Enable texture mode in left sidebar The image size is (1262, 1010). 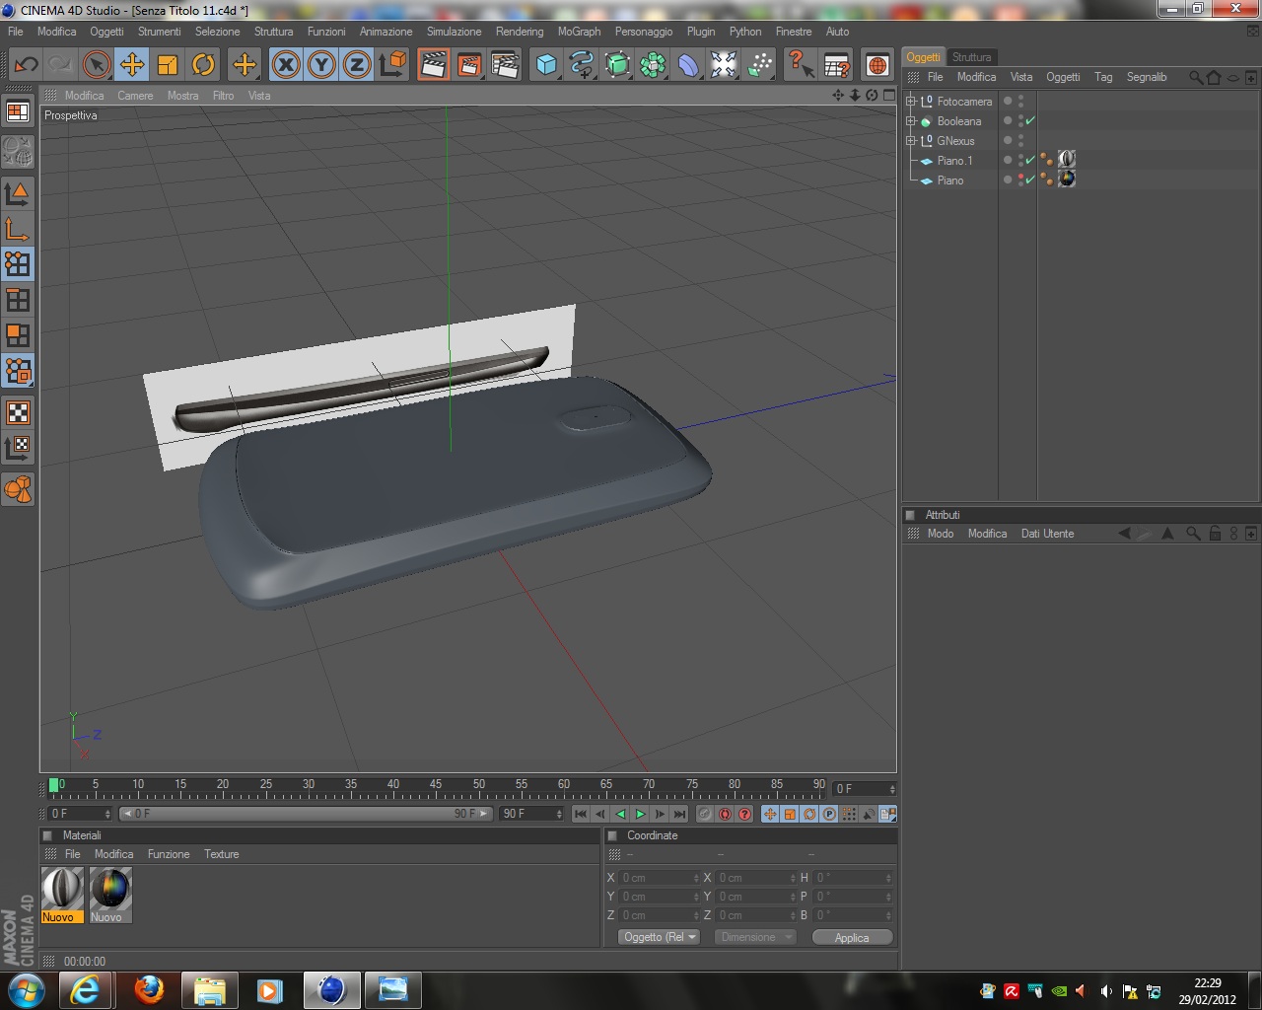[18, 412]
